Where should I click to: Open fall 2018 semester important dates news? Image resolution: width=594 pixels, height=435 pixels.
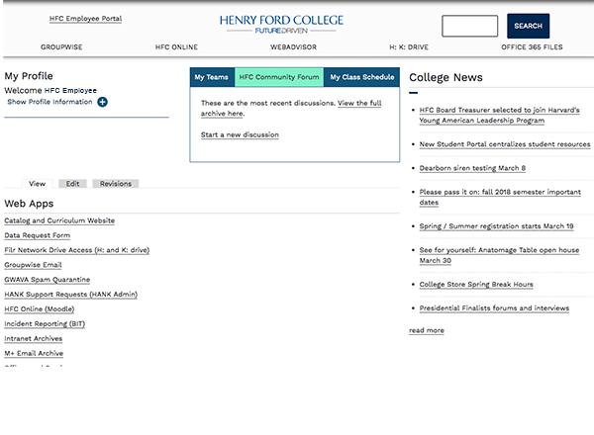click(x=500, y=197)
